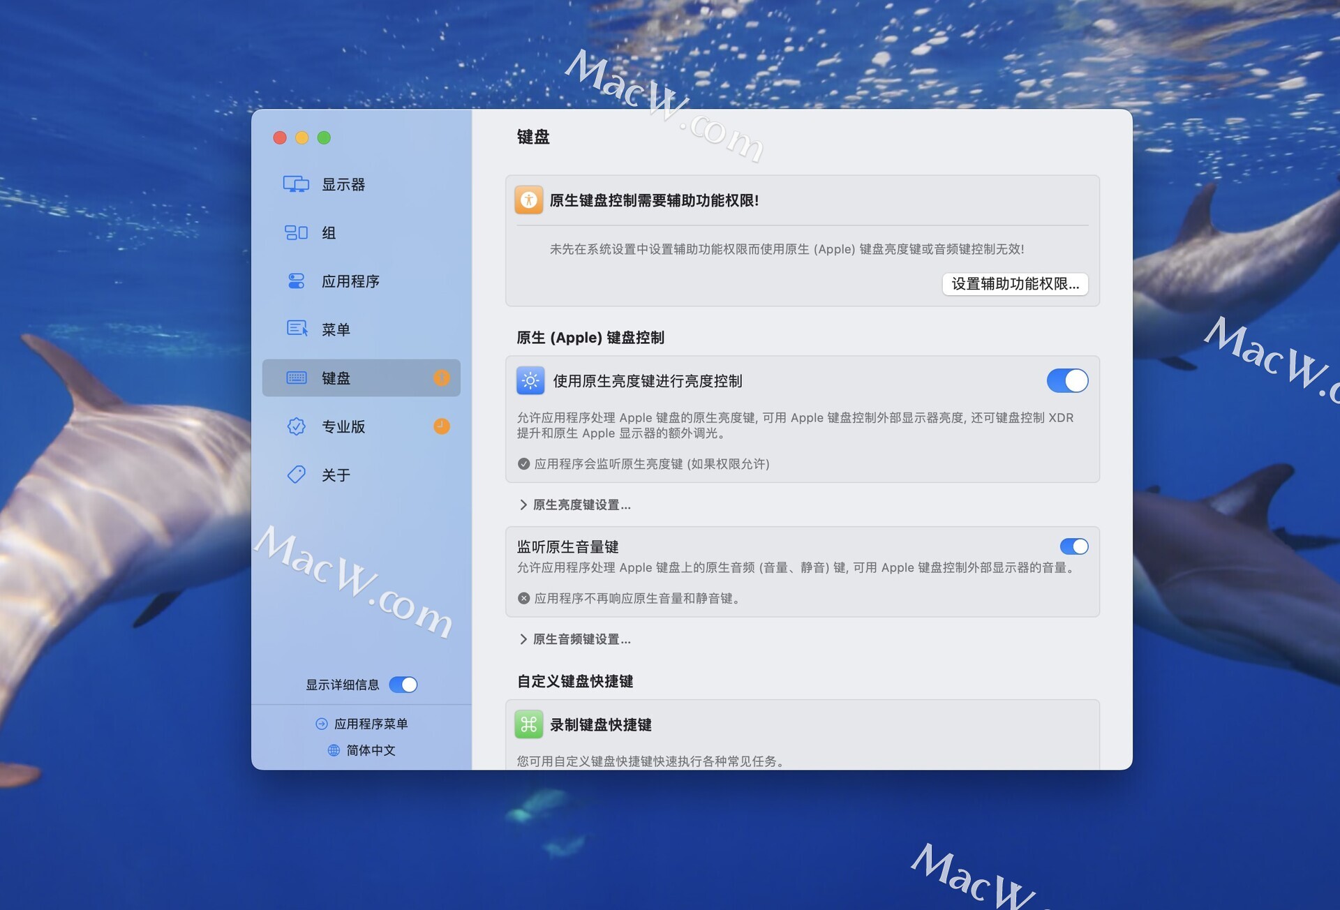Click orange notification badge on Keyboard item
The image size is (1340, 910).
point(442,378)
